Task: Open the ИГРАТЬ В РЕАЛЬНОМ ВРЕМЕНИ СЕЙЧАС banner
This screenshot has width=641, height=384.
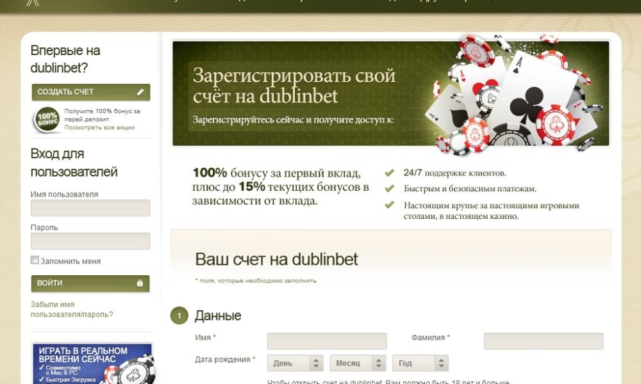Action: coord(92,363)
